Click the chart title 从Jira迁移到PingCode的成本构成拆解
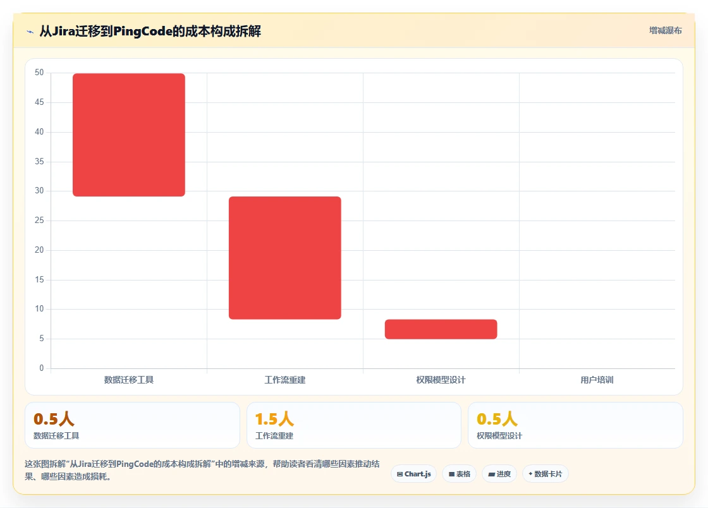 pyautogui.click(x=150, y=31)
